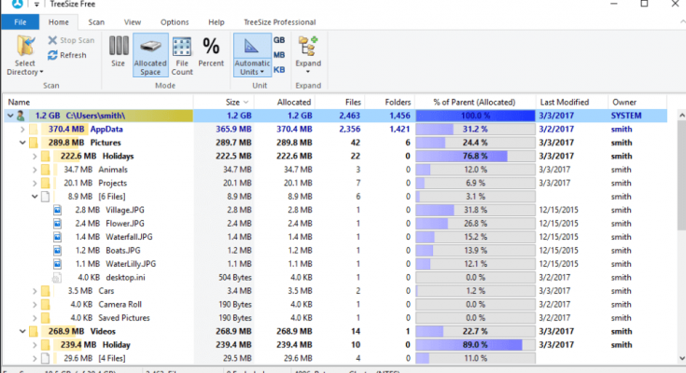Expand the Holidays folder
Viewport: 686px width, 373px height.
tap(35, 157)
